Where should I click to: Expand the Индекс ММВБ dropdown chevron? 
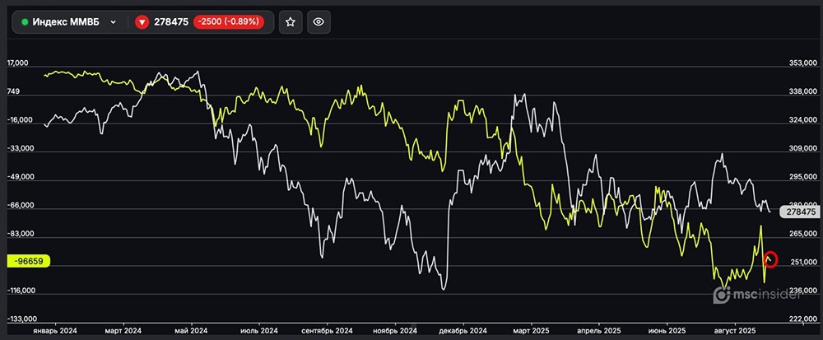(113, 23)
